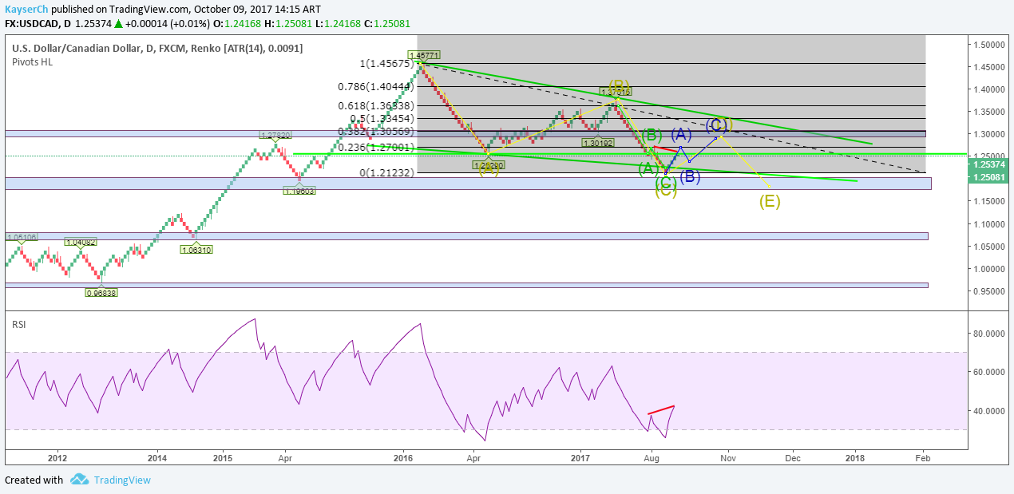
Task: Select the 1(1.45675) Fibonacci level label
Action: tap(387, 64)
